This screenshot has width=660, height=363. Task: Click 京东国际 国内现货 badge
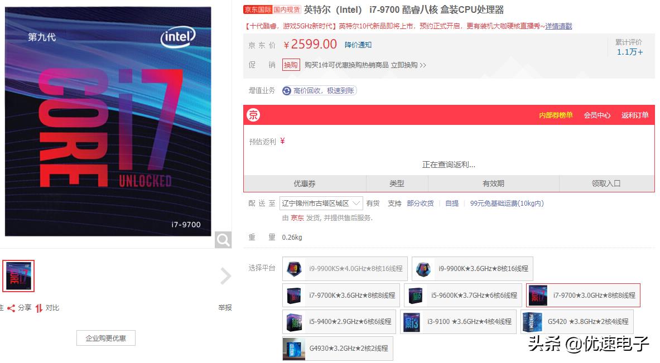[x=272, y=9]
